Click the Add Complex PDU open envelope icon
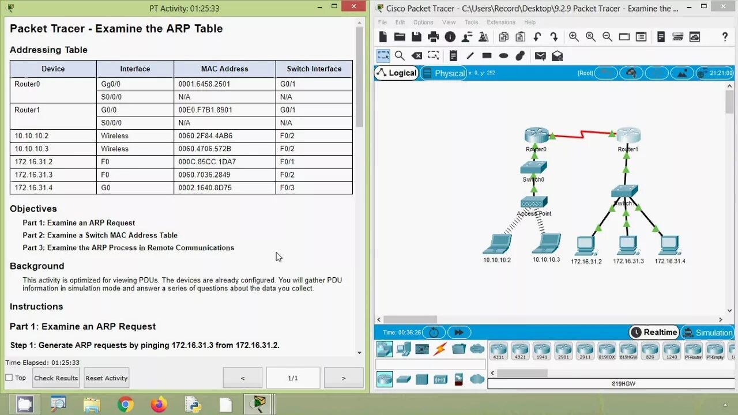This screenshot has height=415, width=738. [557, 56]
